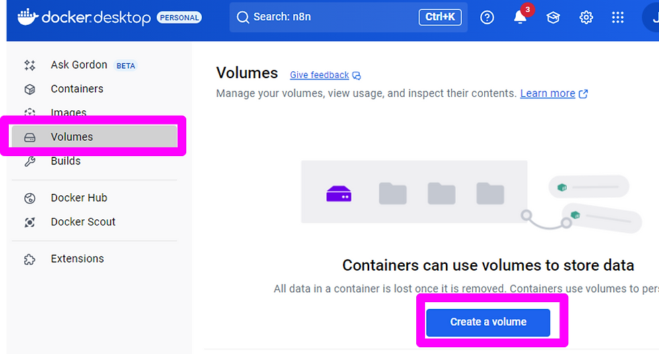
Task: Open notifications bell with 3 alerts
Action: coord(520,17)
